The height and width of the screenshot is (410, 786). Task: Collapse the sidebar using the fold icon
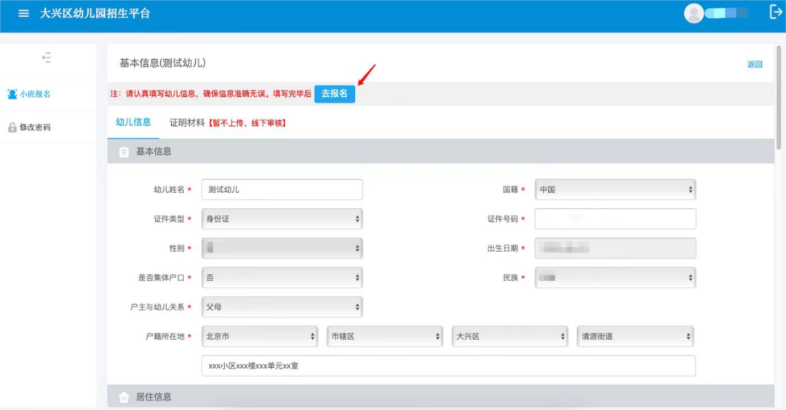tap(47, 58)
